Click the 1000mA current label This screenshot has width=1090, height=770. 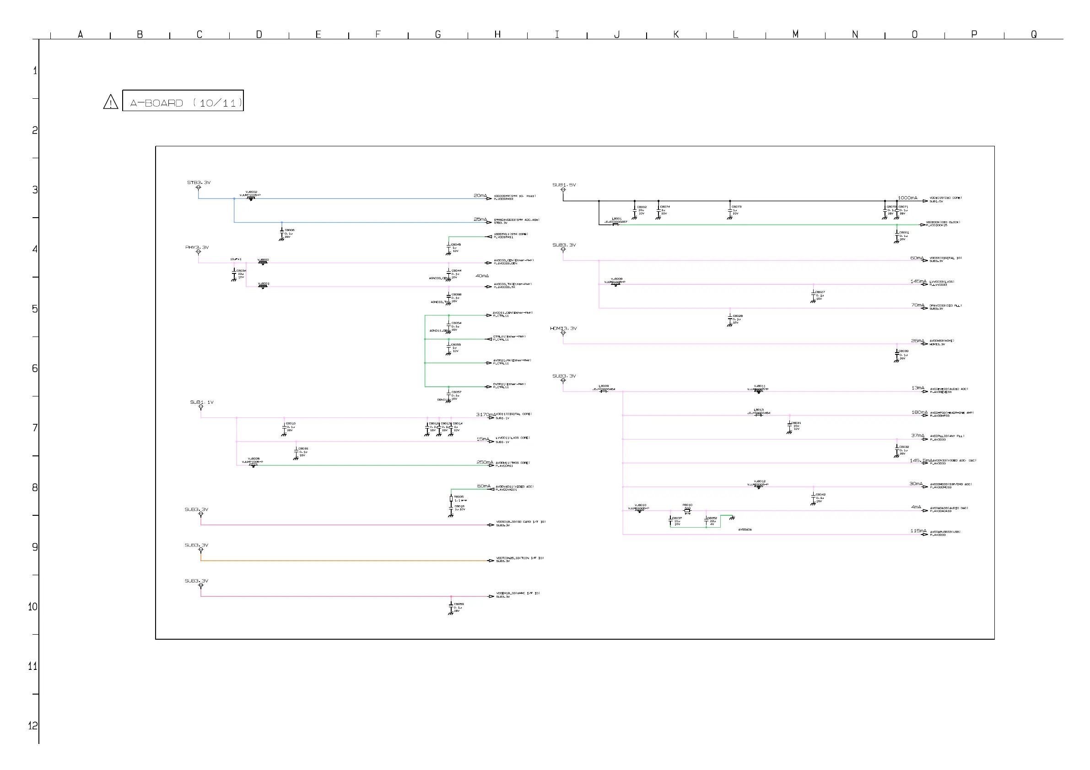(x=907, y=198)
